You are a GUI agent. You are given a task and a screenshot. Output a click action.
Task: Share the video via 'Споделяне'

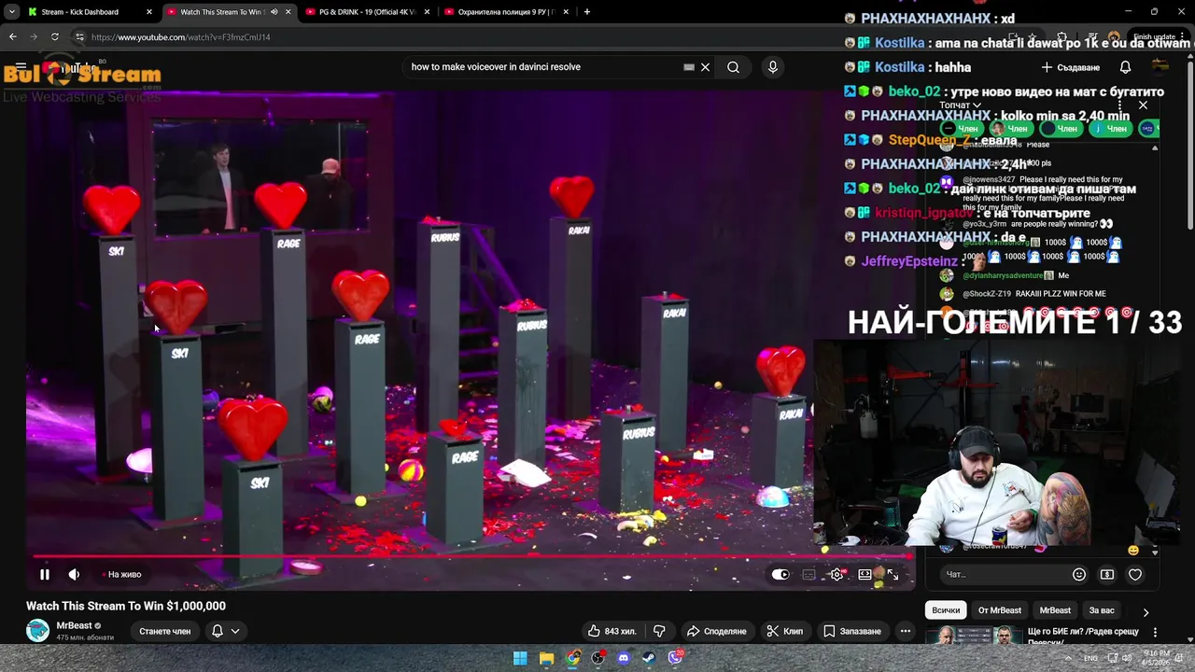coord(716,631)
